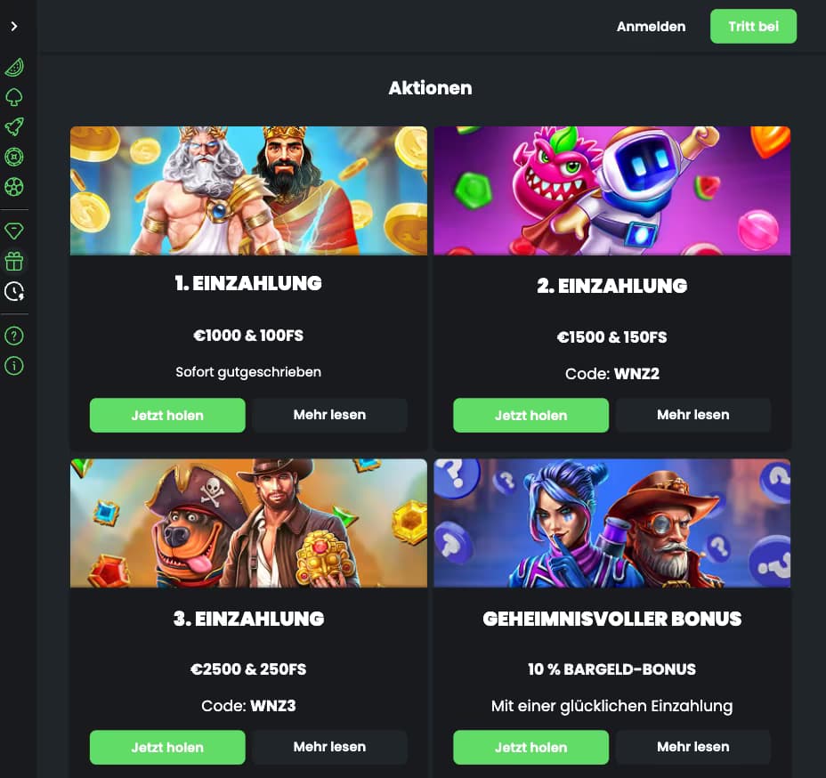Click the info circle sidebar icon
The height and width of the screenshot is (778, 826).
tap(14, 366)
